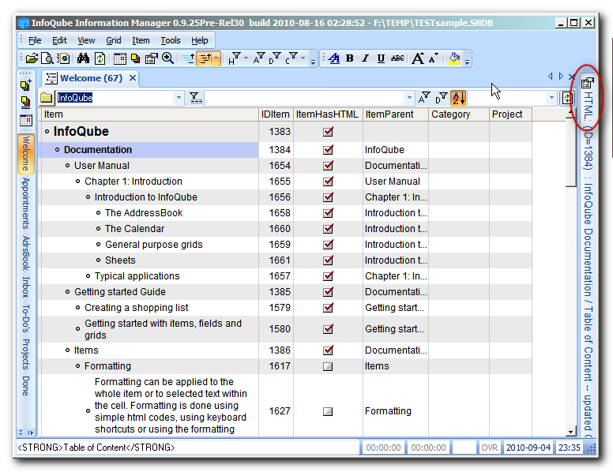Screen dimensions: 613x472
Task: Open the calendar icon in the main toolbar
Action: (119, 58)
